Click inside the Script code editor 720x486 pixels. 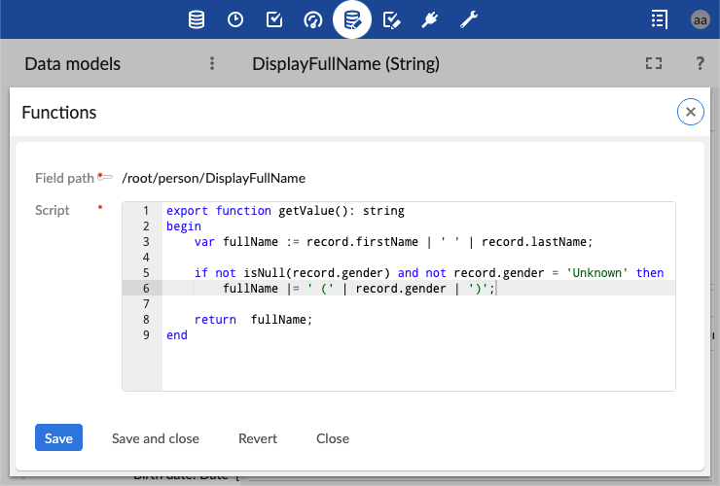pos(418,360)
